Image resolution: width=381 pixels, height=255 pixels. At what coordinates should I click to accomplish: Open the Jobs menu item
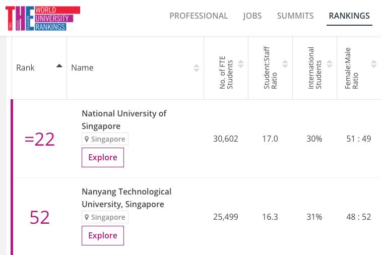[252, 16]
